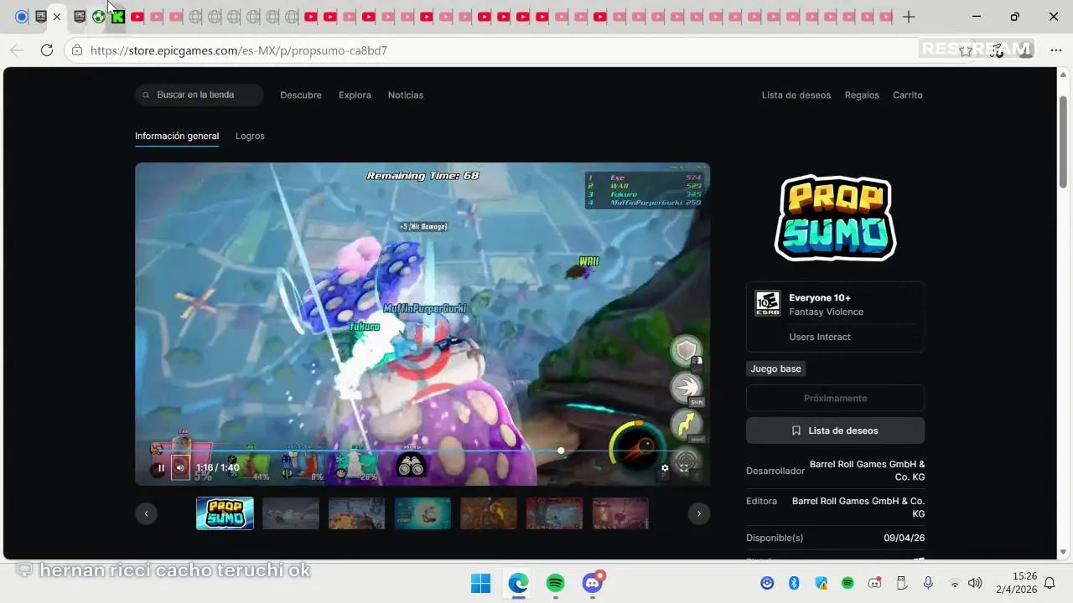Toggle fullscreen for the trailer video
Screen dimensions: 1073x603
click(684, 468)
